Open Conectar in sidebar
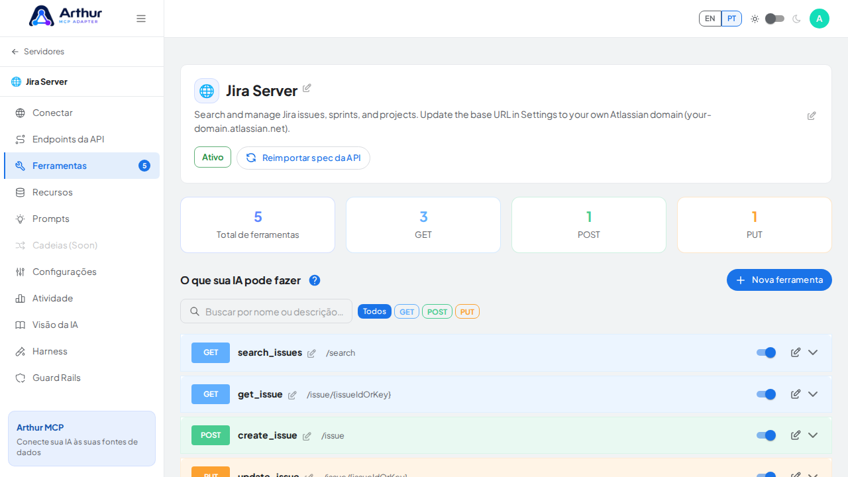This screenshot has width=848, height=477. pyautogui.click(x=81, y=113)
